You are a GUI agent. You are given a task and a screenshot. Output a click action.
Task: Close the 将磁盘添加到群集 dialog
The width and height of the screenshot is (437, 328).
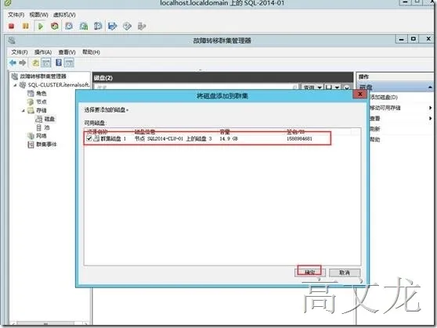[x=359, y=94]
